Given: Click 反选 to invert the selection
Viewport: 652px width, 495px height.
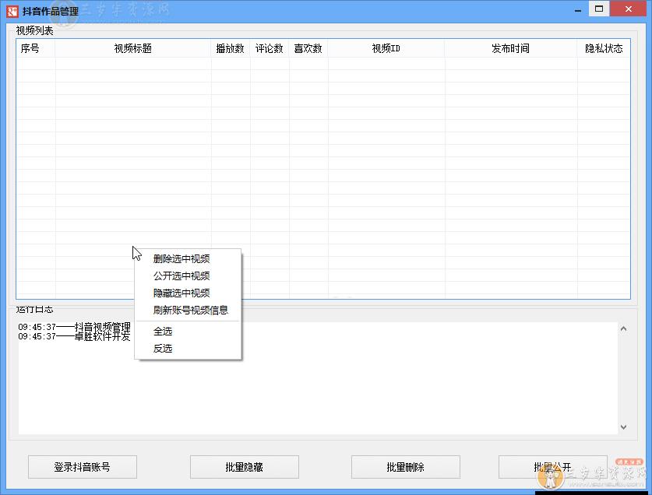Looking at the screenshot, I should point(164,348).
